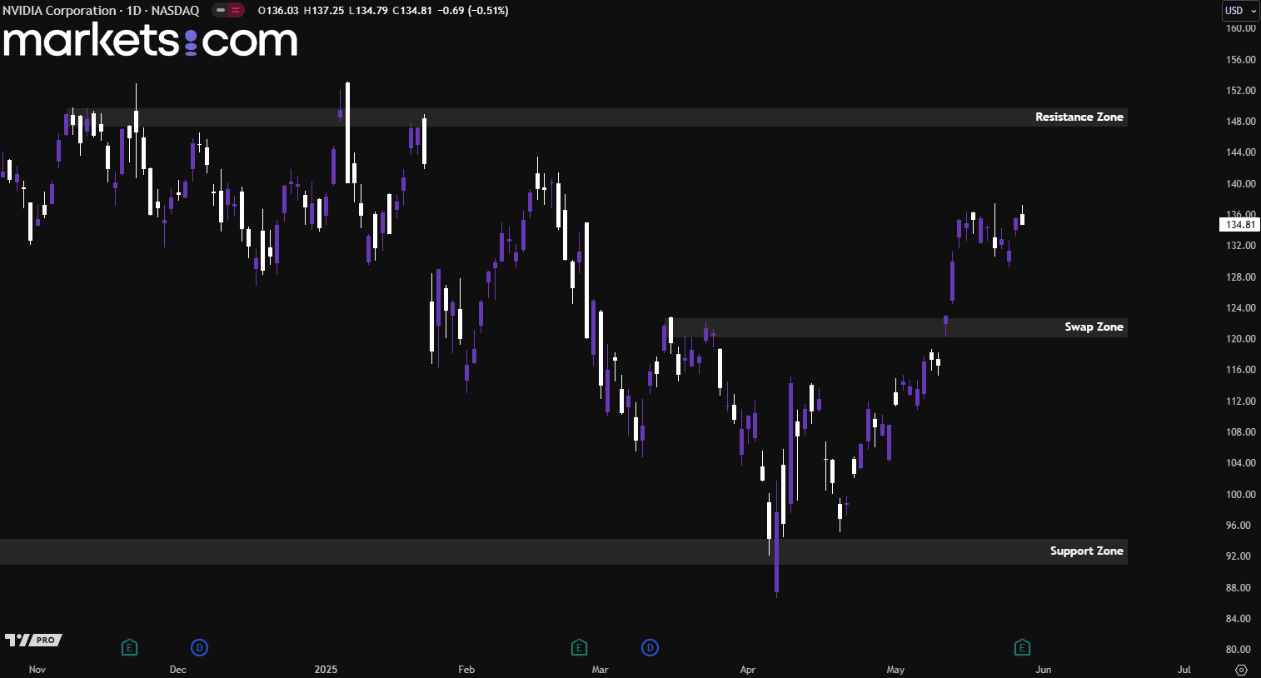Click the markets.com logo
Image resolution: width=1261 pixels, height=678 pixels.
[x=151, y=40]
